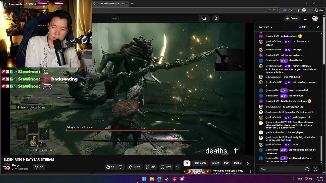The width and height of the screenshot is (326, 183).
Task: Open the YouTube account avatar menu
Action: pyautogui.click(x=315, y=18)
